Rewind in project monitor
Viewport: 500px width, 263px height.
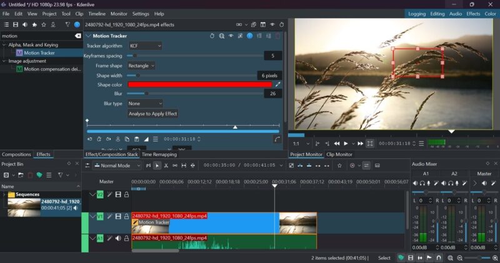click(x=336, y=143)
